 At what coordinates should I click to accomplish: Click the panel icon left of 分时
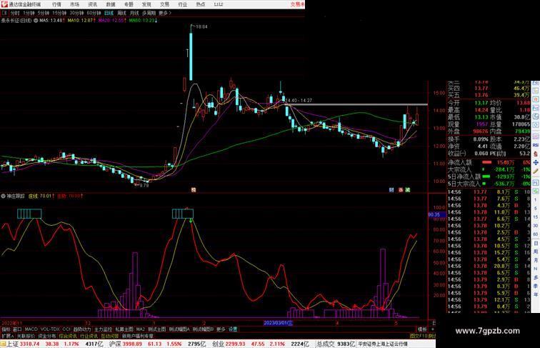pos(4,13)
